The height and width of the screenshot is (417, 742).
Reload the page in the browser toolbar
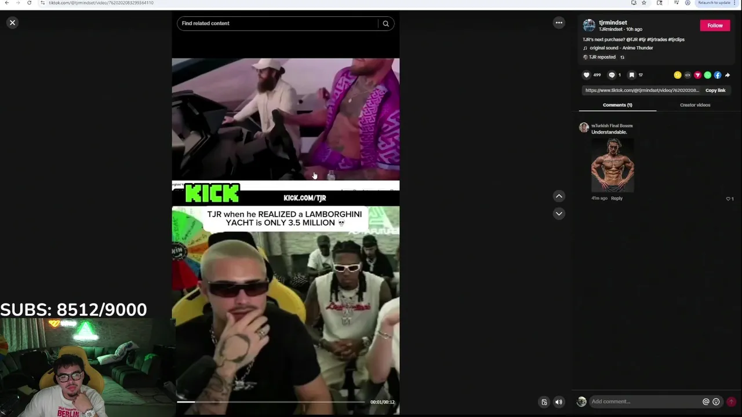coord(29,3)
